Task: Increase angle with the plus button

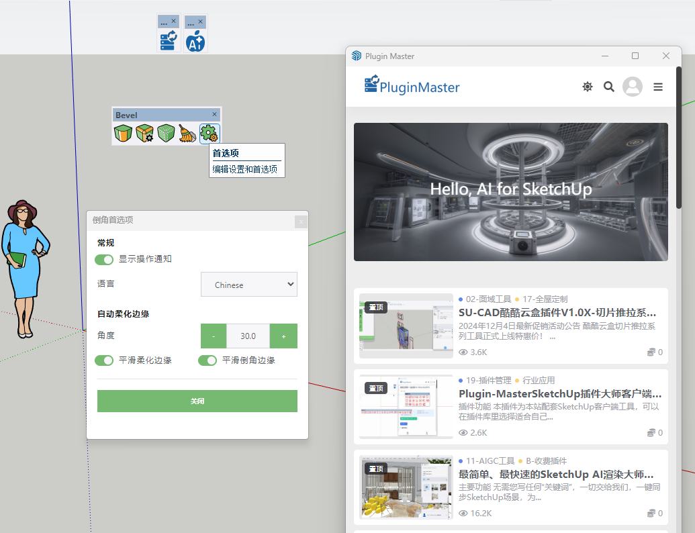Action: pos(283,336)
